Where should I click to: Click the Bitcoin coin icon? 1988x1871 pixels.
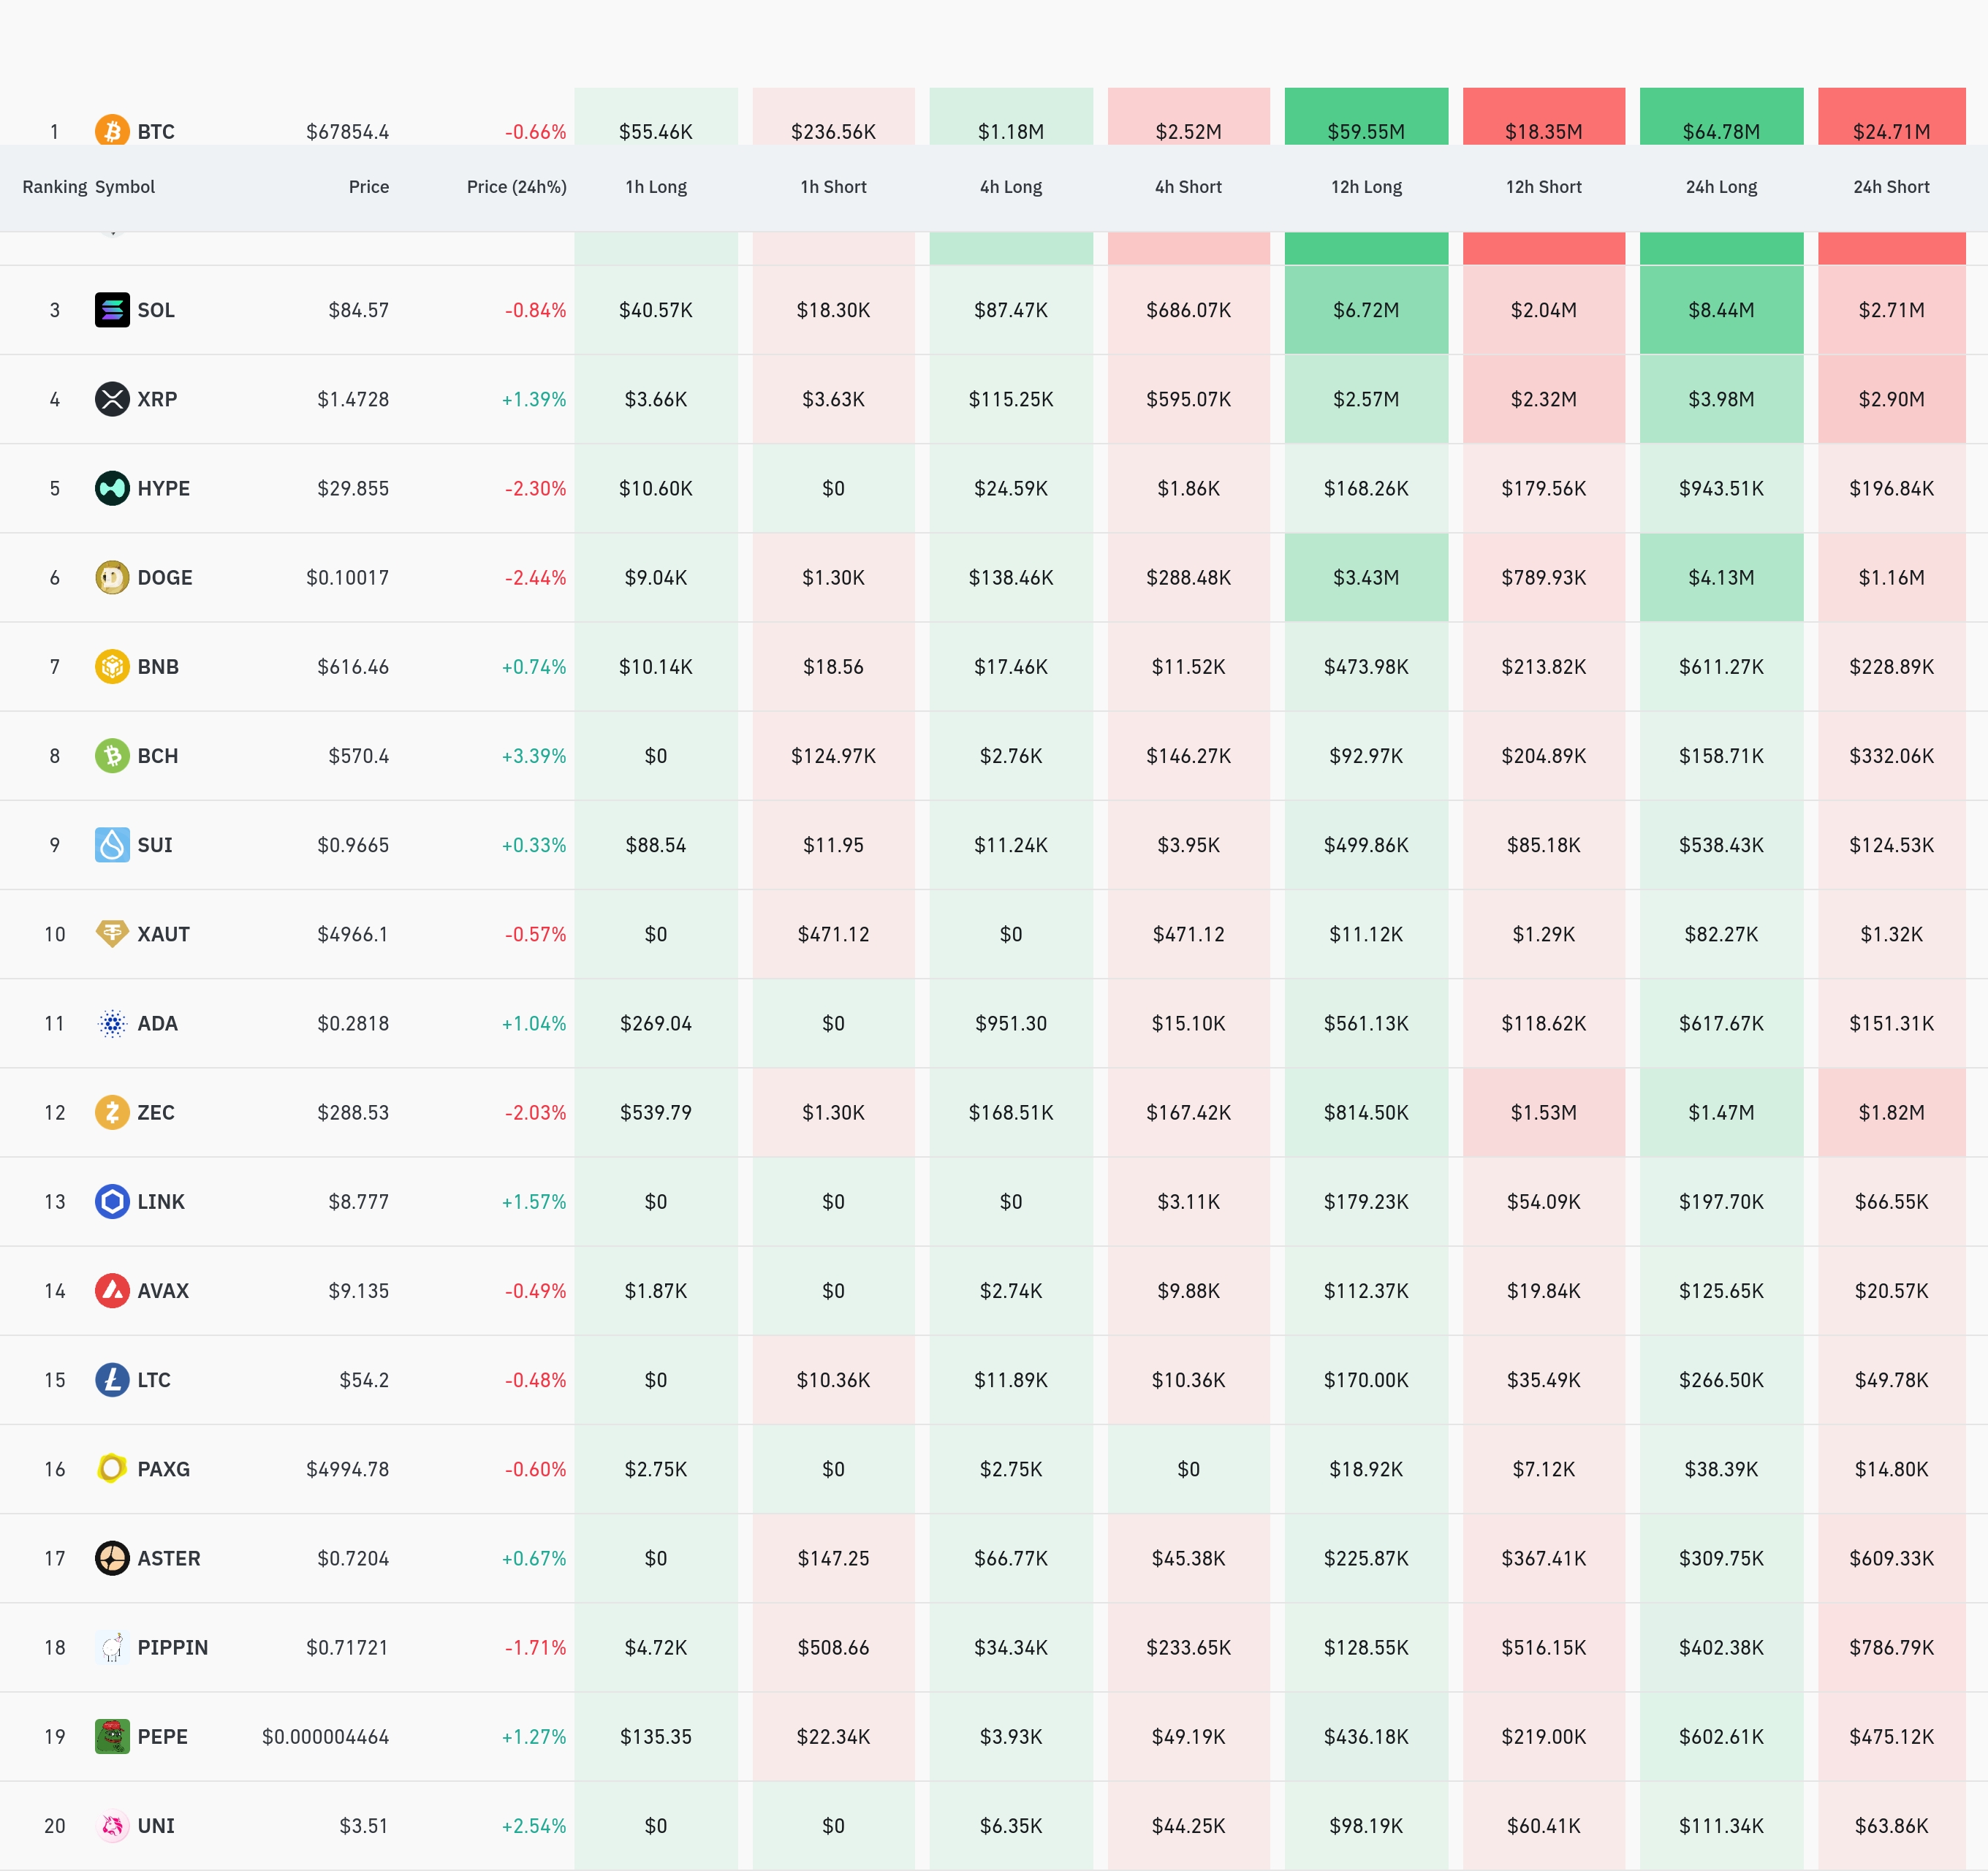(x=112, y=131)
